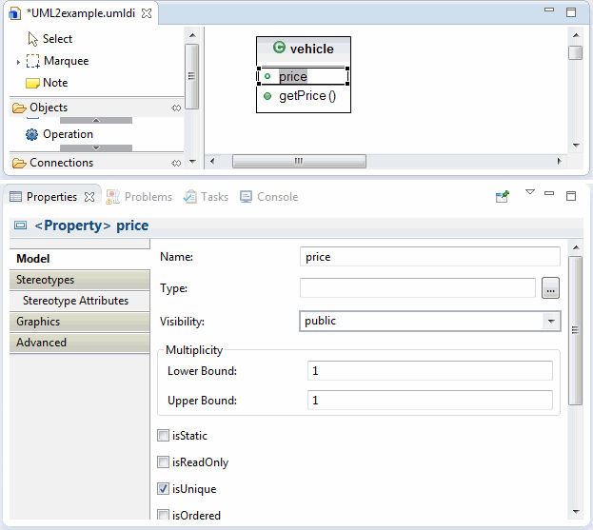Image resolution: width=593 pixels, height=530 pixels.
Task: Enable the isStatic checkbox
Action: (x=163, y=436)
